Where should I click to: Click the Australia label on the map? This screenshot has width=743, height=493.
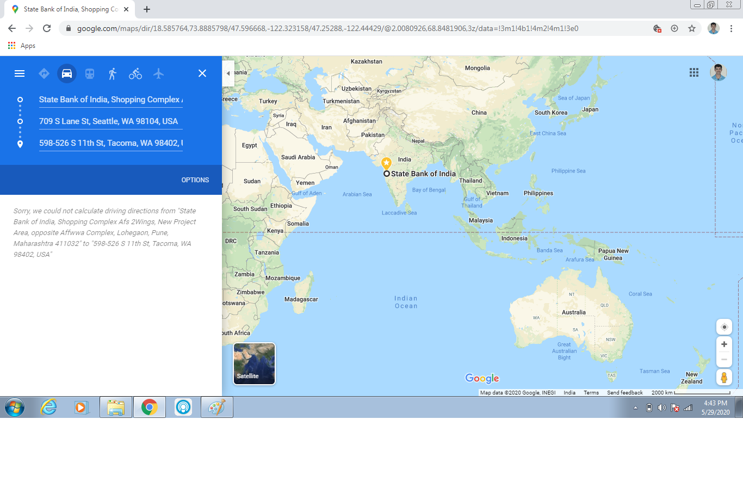click(574, 312)
